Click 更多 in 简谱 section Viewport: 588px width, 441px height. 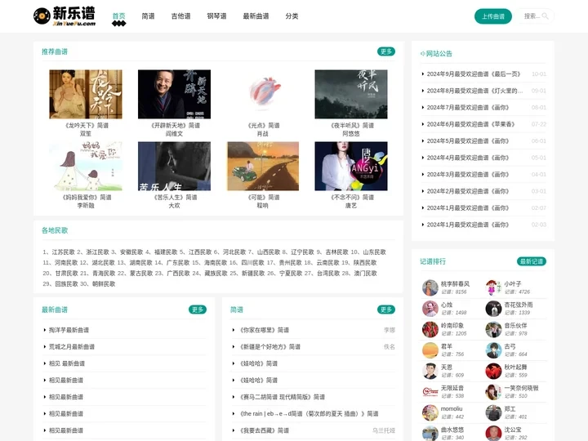385,310
